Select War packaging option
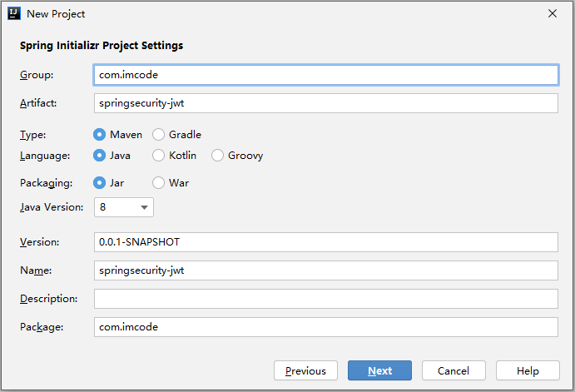575x392 pixels. pyautogui.click(x=159, y=183)
